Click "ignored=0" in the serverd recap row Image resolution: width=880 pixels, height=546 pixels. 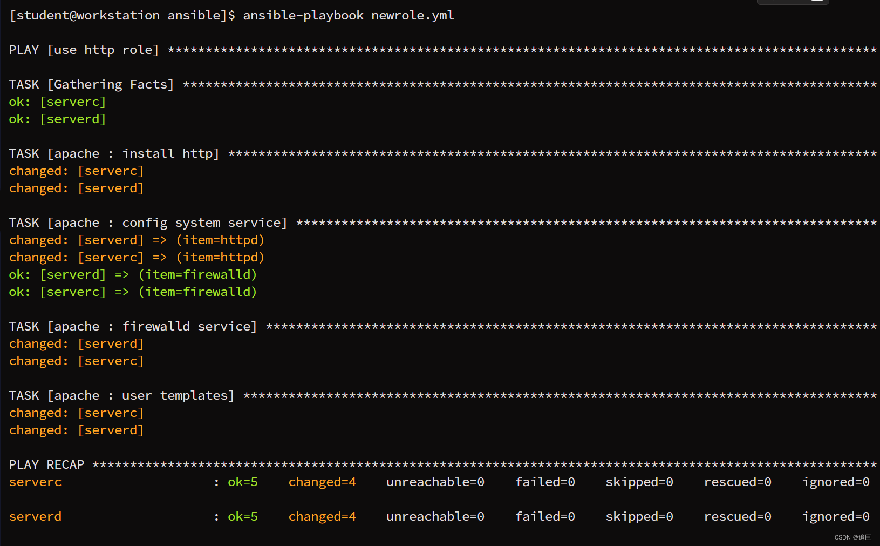pyautogui.click(x=836, y=517)
